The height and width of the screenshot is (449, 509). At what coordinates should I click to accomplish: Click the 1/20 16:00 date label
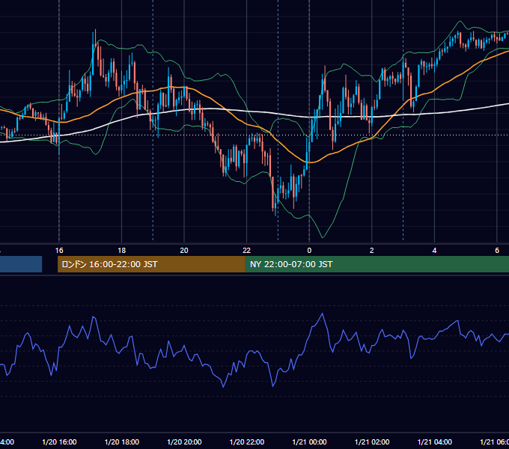point(59,442)
